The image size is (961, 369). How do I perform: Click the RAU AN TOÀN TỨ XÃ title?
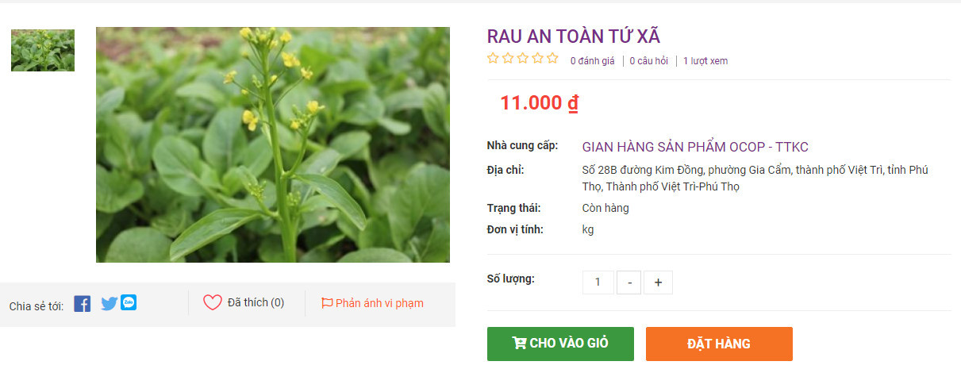pos(574,37)
